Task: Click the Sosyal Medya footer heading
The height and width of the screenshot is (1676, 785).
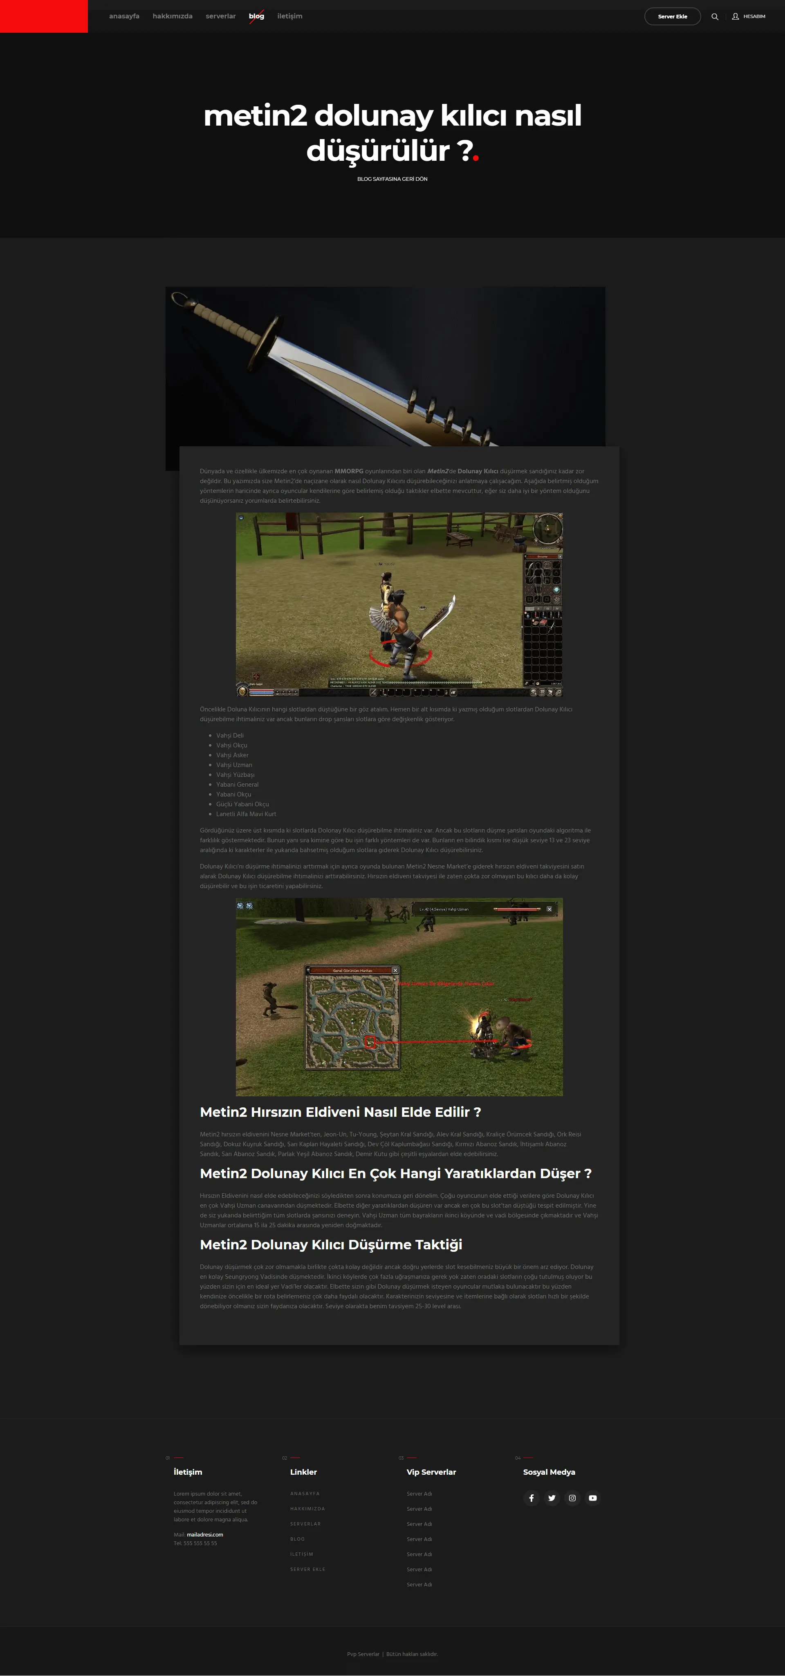Action: 549,1472
